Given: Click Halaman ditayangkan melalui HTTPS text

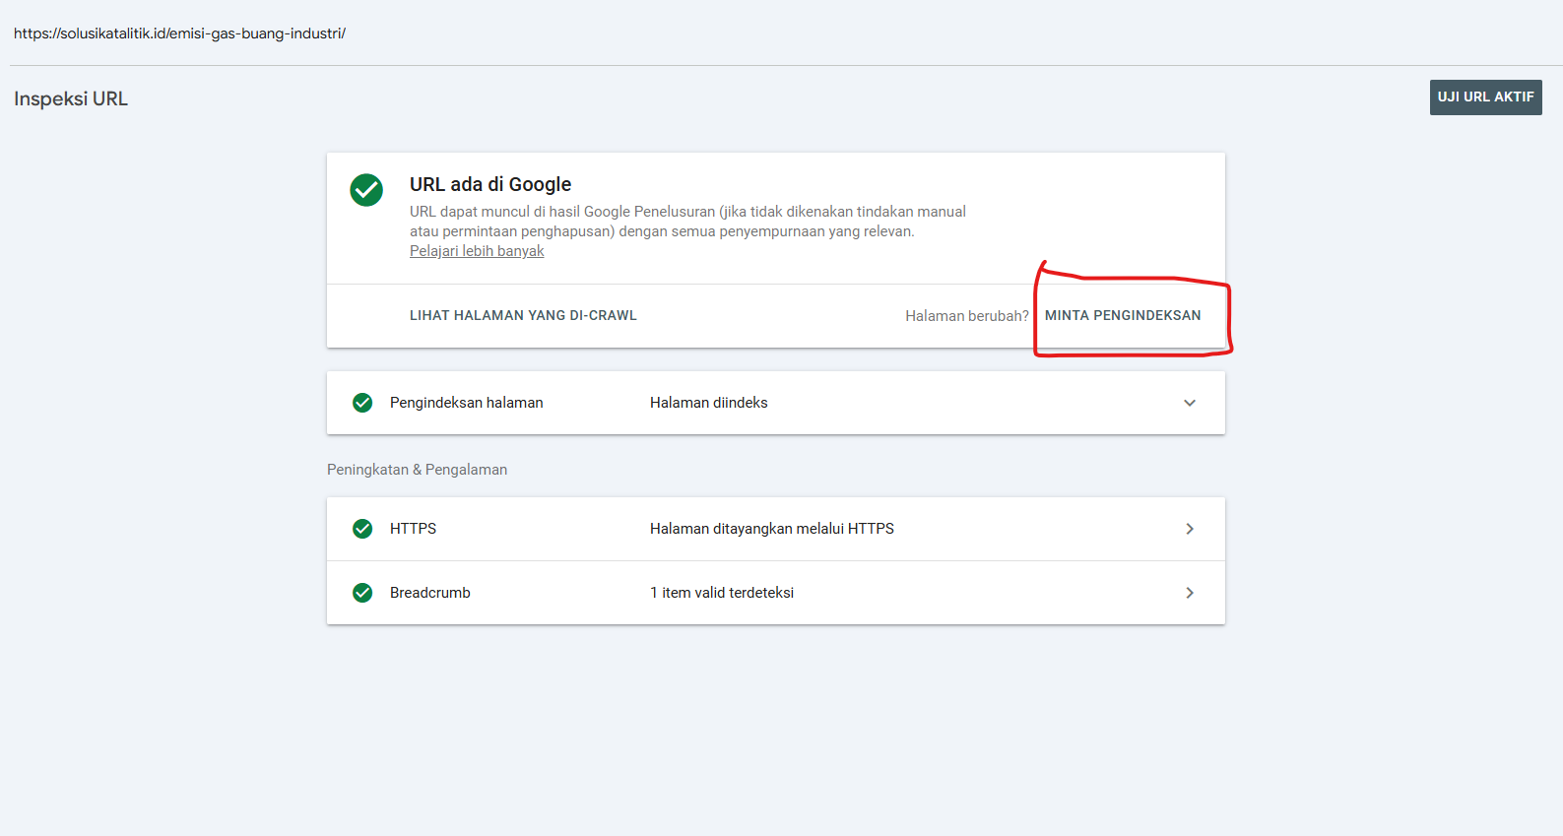Looking at the screenshot, I should 772,529.
